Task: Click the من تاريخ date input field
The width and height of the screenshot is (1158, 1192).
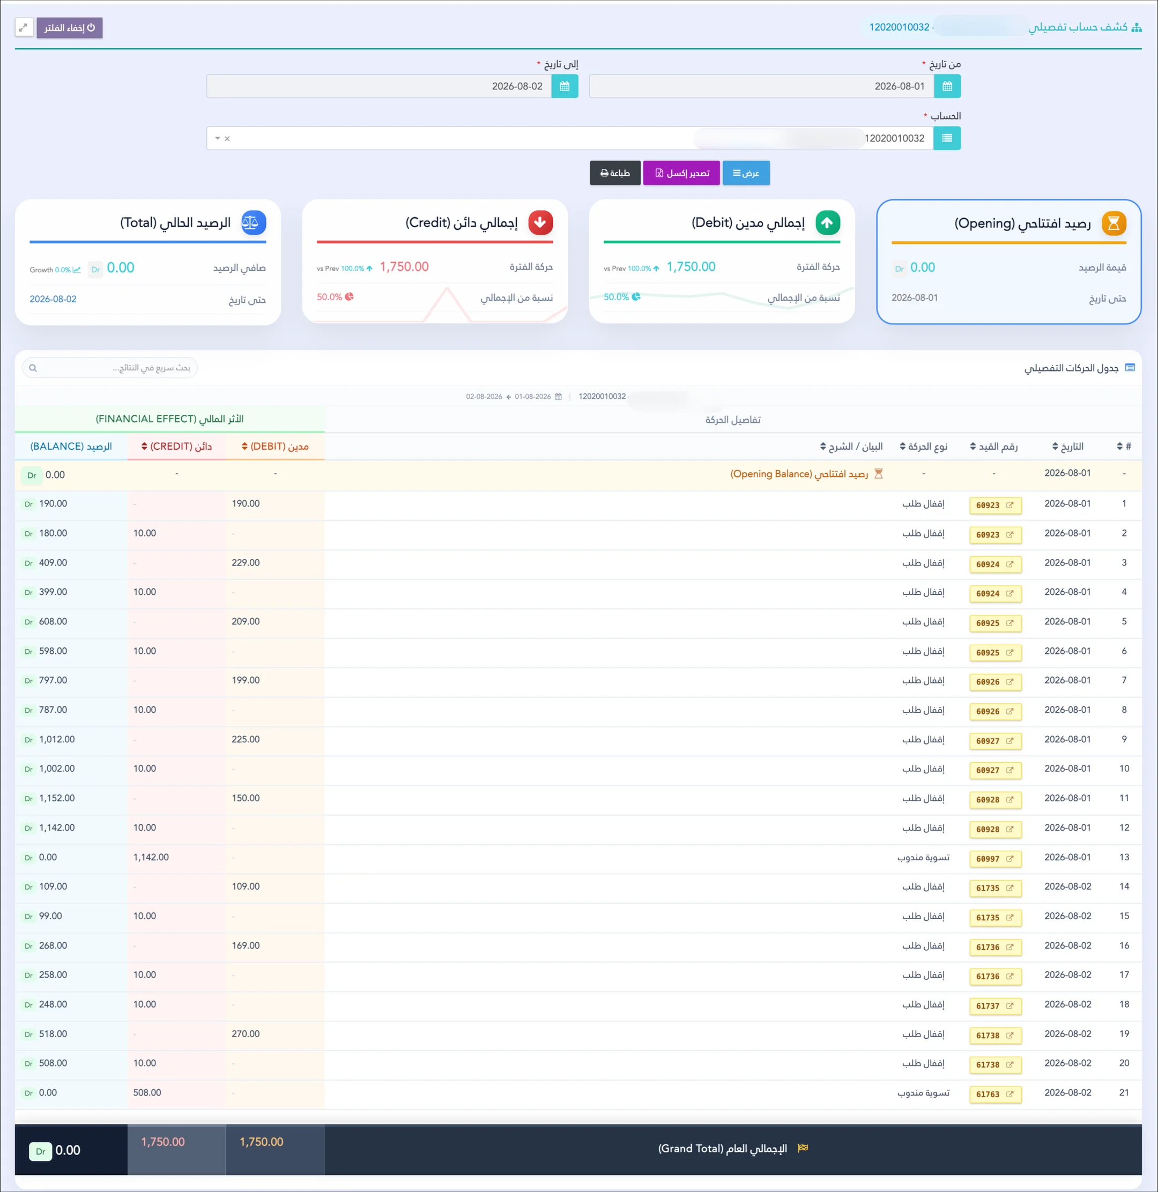Action: [761, 86]
